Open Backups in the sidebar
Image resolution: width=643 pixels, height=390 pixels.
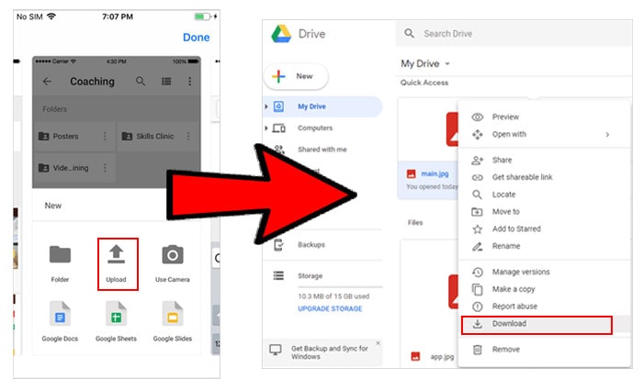(311, 245)
